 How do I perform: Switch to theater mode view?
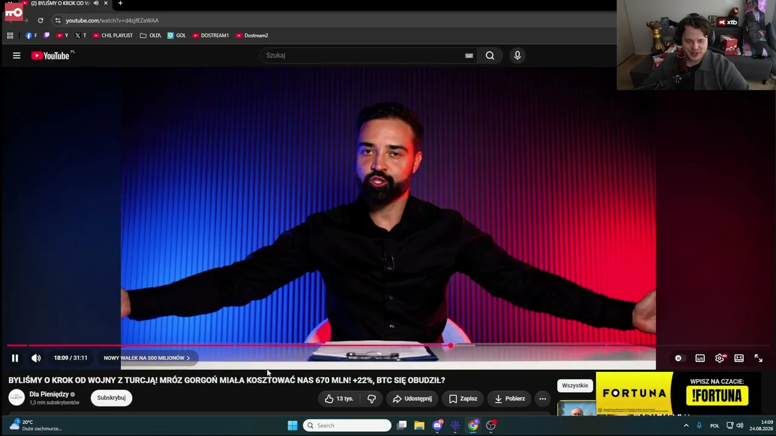pos(739,358)
